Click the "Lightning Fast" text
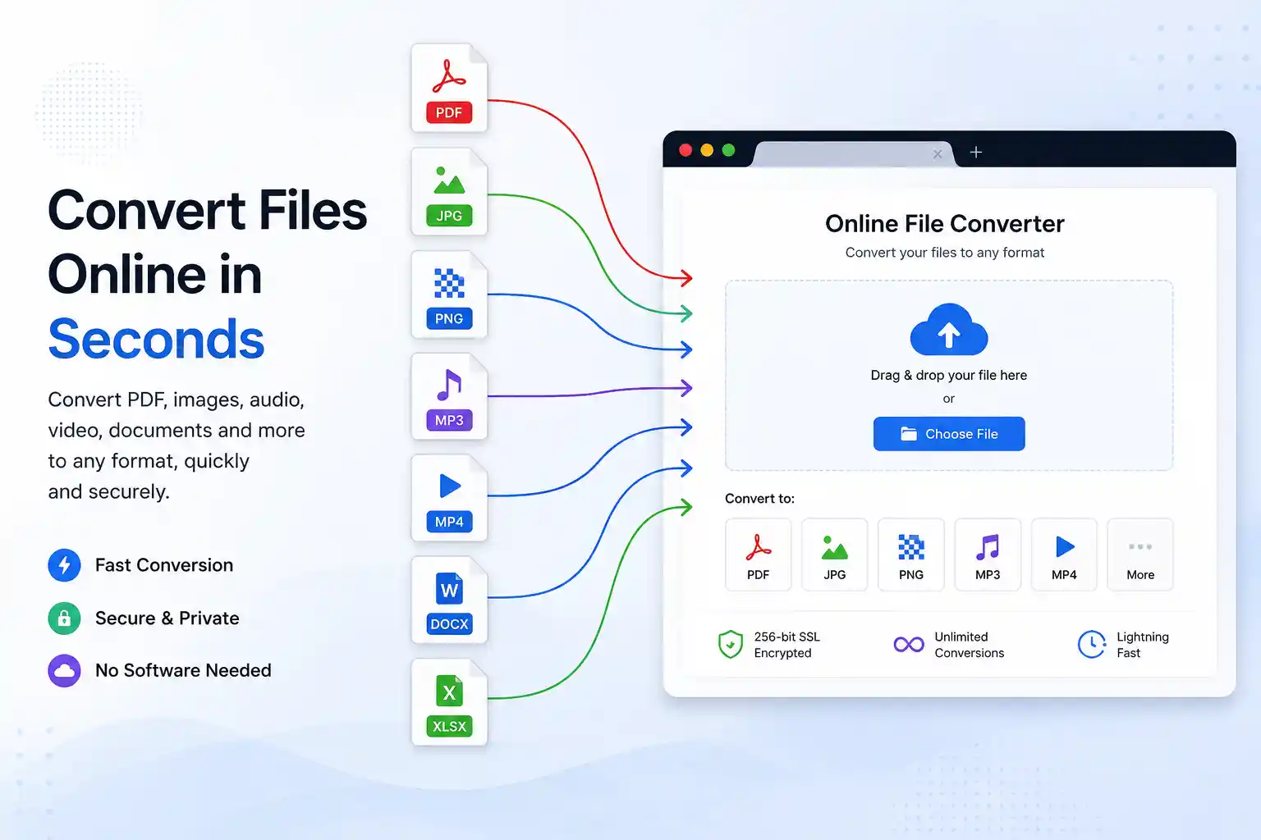Image resolution: width=1261 pixels, height=840 pixels. 1143,645
